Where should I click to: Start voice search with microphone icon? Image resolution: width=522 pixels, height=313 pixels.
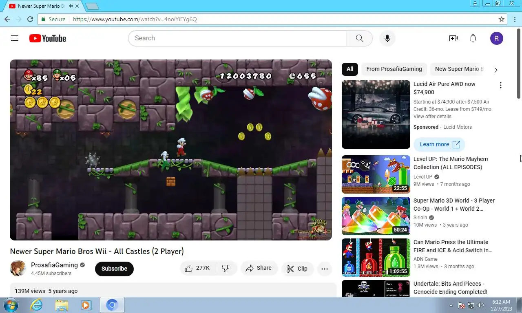(387, 38)
